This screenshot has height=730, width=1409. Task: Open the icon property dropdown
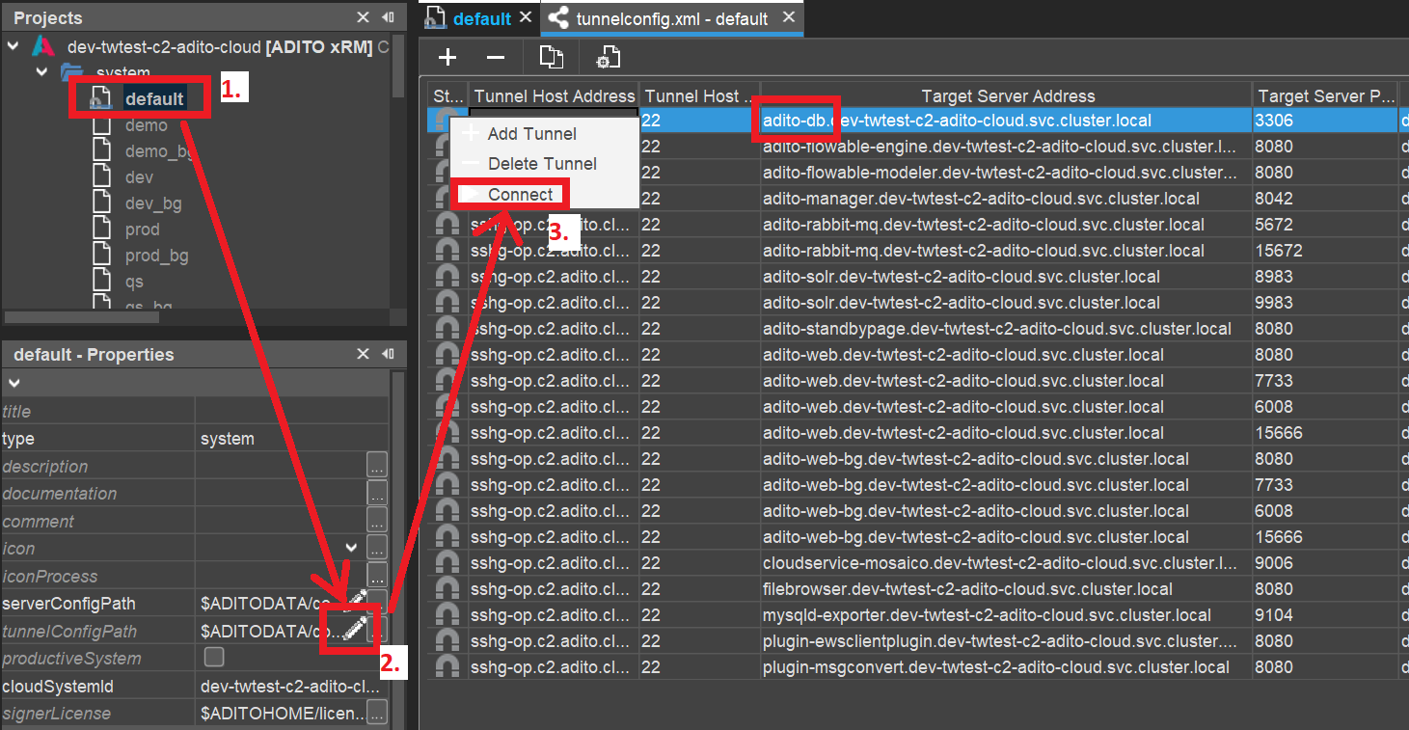[x=351, y=548]
